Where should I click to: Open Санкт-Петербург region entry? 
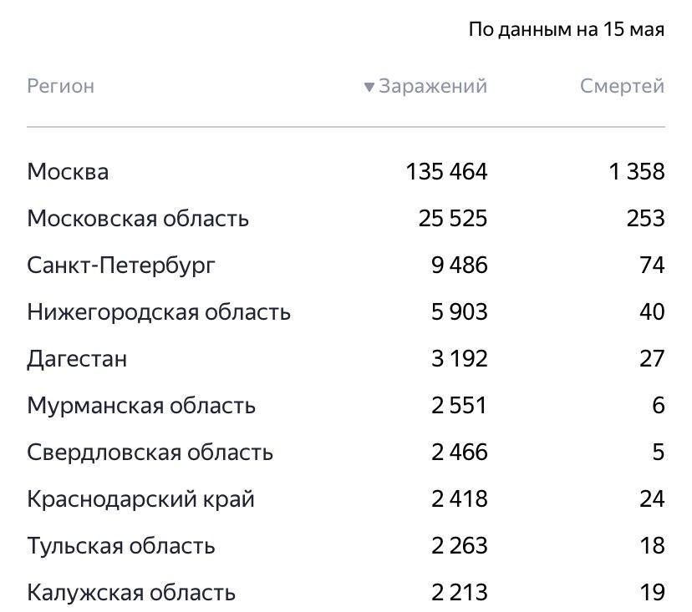coord(121,266)
